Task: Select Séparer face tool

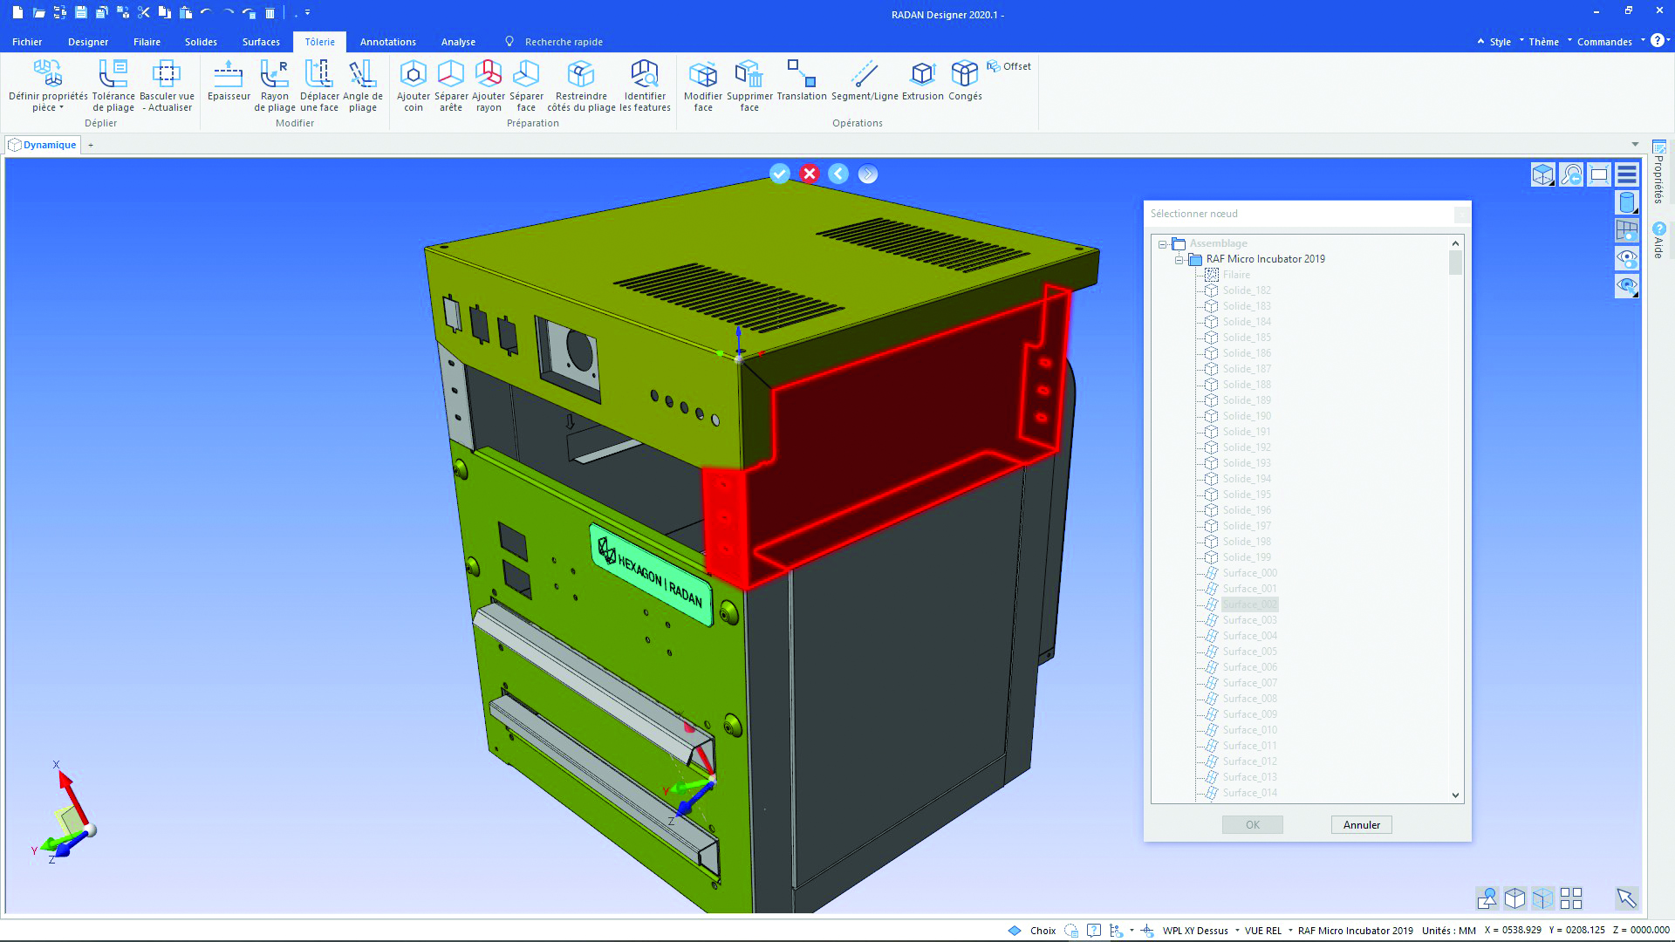Action: tap(526, 85)
